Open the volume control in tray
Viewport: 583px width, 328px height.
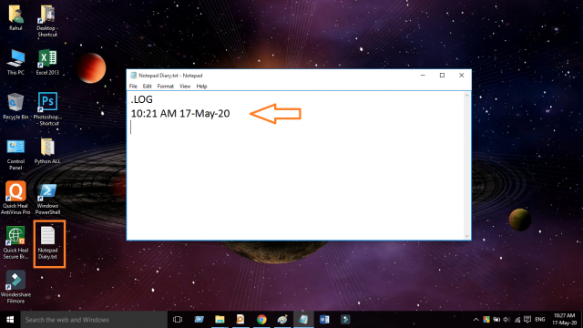point(506,320)
